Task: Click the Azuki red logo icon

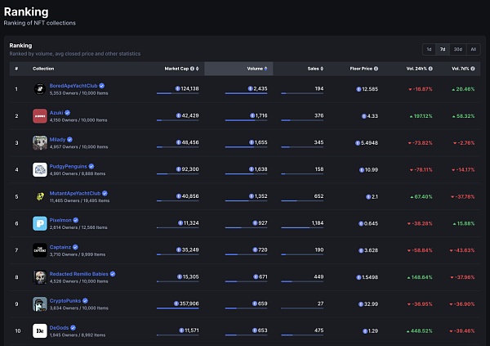Action: 38,115
